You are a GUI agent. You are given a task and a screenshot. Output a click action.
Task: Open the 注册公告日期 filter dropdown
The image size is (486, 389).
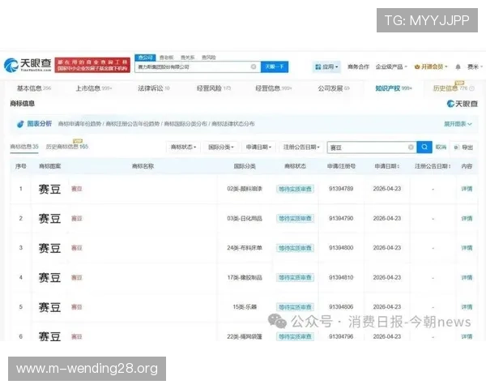[301, 147]
